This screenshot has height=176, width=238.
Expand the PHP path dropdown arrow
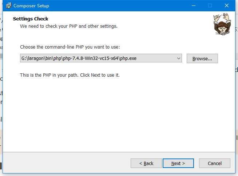click(x=179, y=58)
